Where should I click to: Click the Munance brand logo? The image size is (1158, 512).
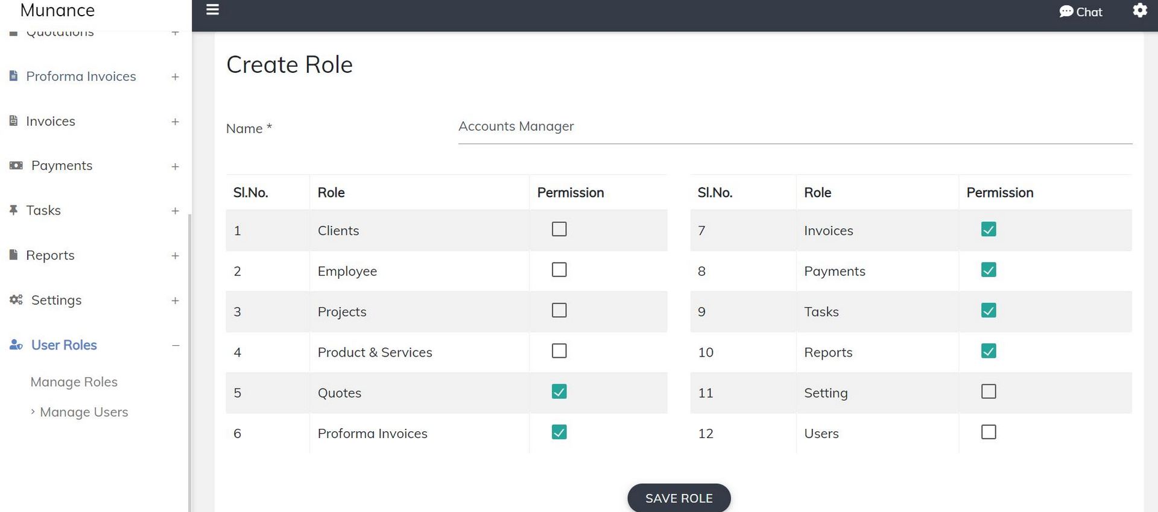point(57,10)
